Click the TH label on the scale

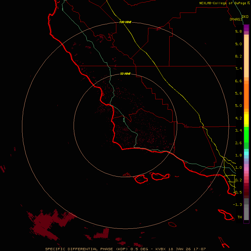(240, 217)
